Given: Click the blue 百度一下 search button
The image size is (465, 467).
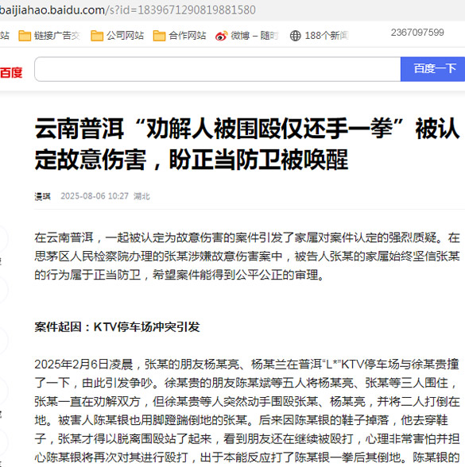Looking at the screenshot, I should (432, 69).
